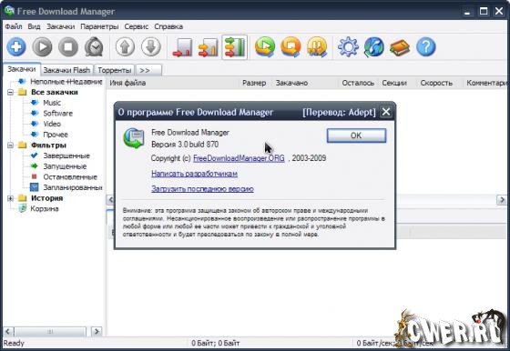510x351 pixels.
Task: Expand the История tree node
Action: tap(10, 198)
